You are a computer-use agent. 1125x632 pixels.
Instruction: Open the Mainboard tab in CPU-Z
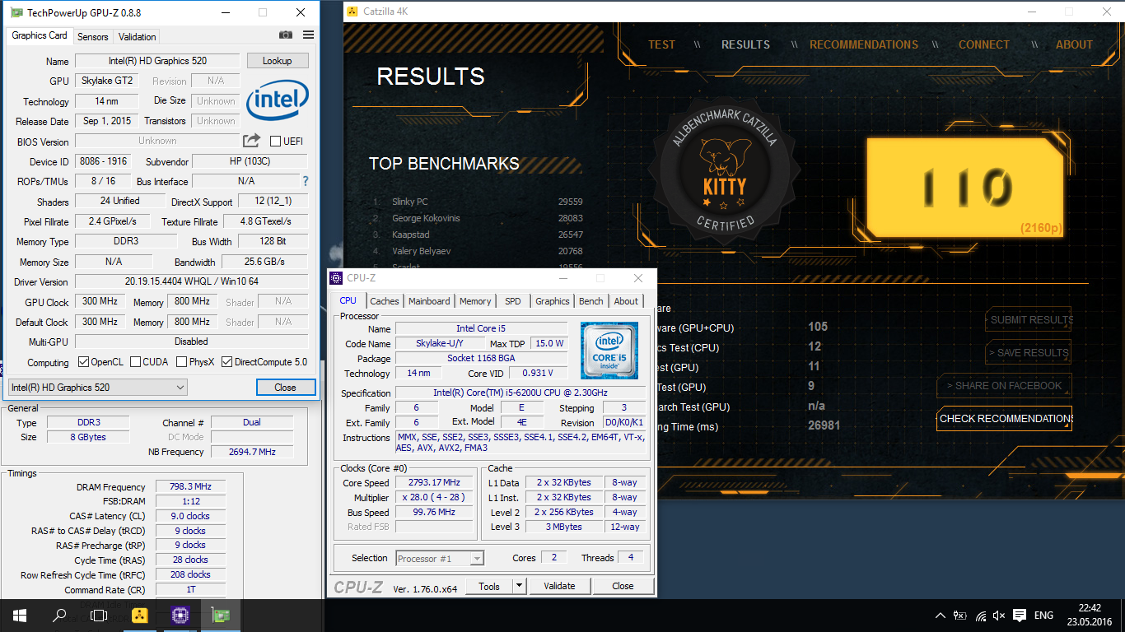(429, 301)
